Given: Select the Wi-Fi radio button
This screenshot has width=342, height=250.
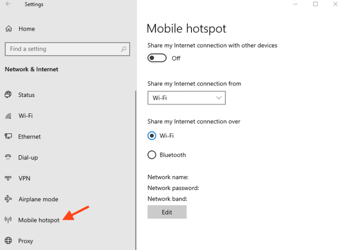Looking at the screenshot, I should (152, 136).
